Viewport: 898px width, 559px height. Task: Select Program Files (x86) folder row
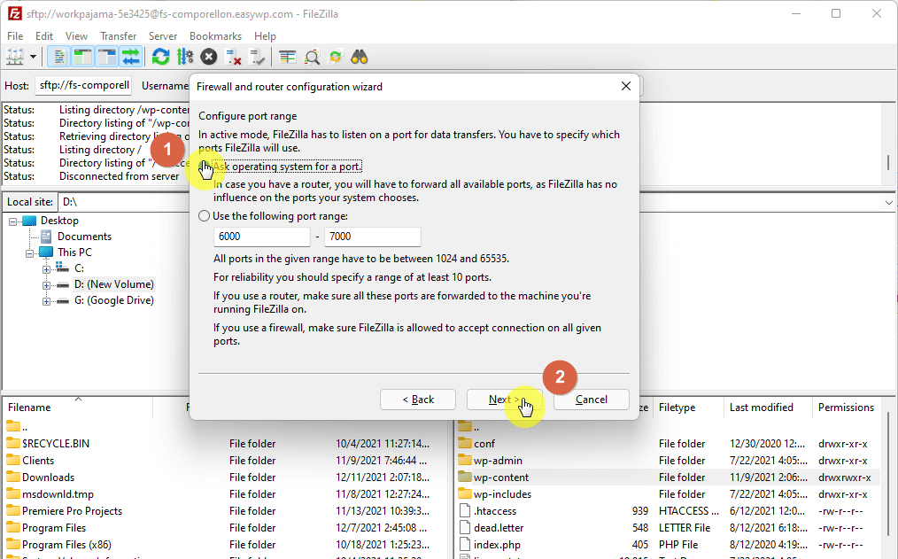(x=225, y=545)
